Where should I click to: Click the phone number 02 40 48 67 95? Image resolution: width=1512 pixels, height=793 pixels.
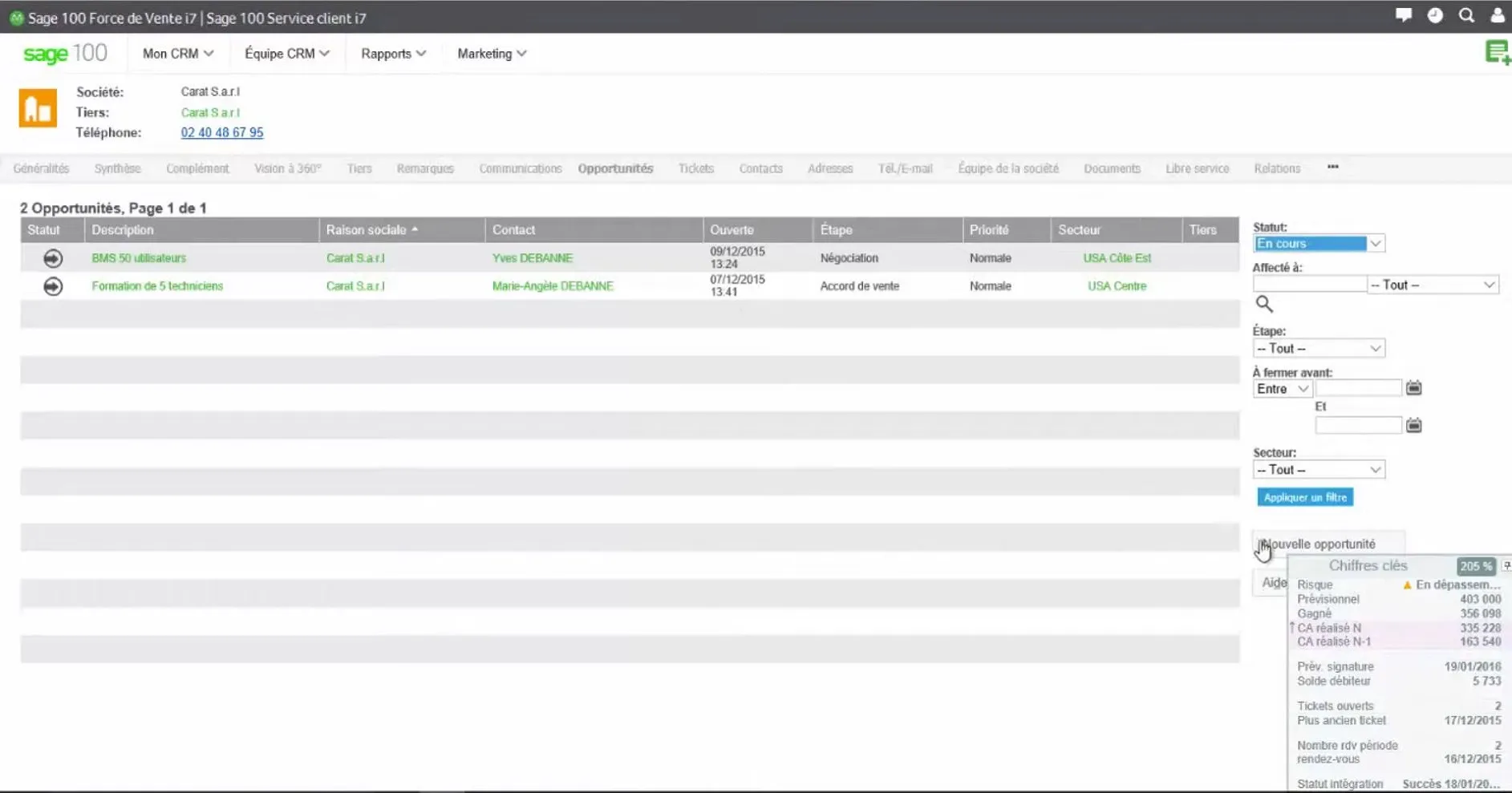222,132
